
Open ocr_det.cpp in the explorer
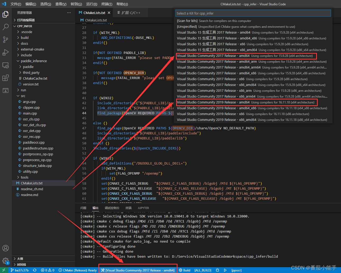click(44, 131)
